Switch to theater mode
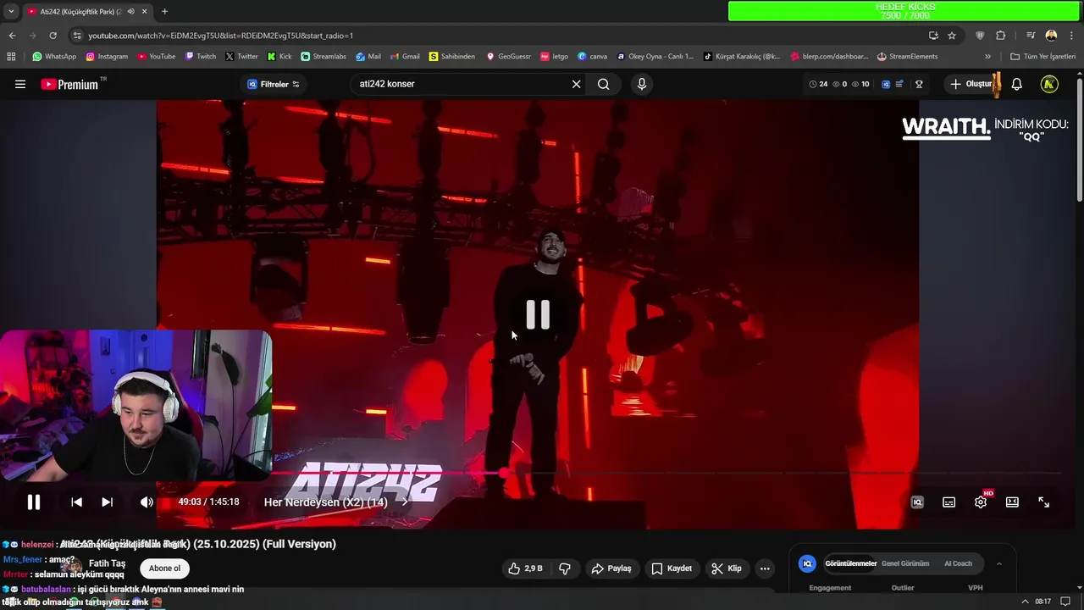The height and width of the screenshot is (610, 1084). point(1012,502)
